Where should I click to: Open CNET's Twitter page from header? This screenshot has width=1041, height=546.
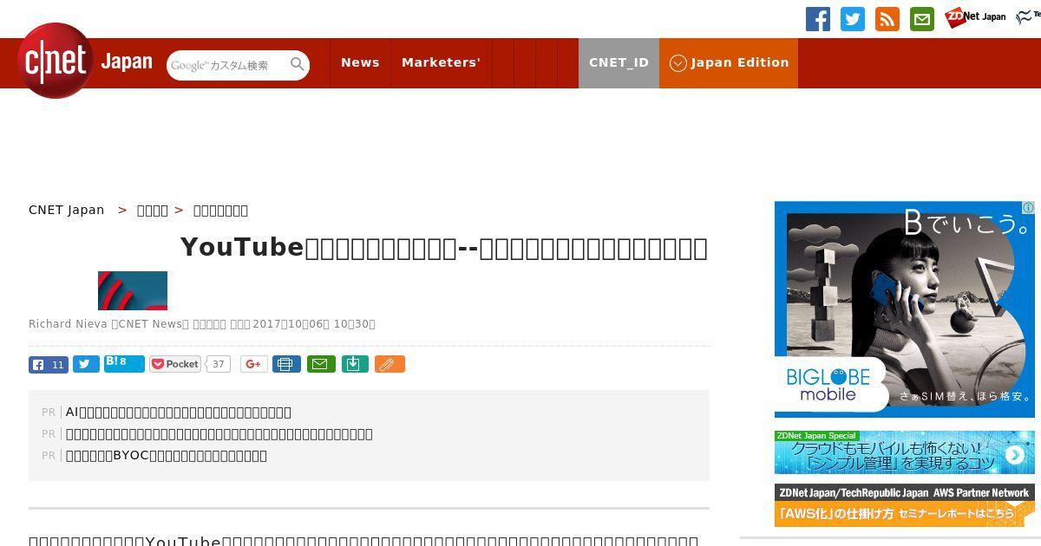coord(853,19)
